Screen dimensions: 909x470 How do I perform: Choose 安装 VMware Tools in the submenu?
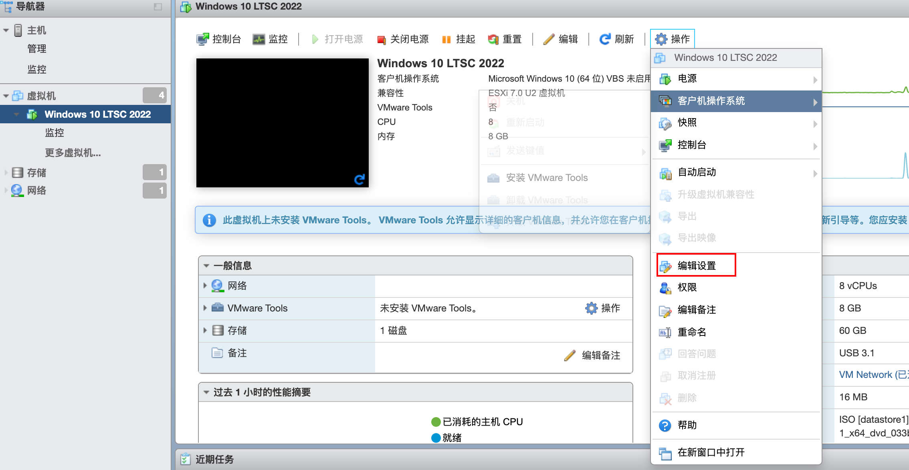(x=564, y=178)
